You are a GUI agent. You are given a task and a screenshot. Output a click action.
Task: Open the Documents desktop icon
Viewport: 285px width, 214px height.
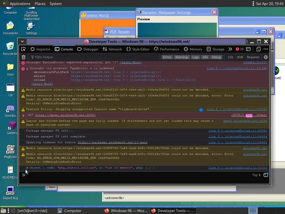tap(10, 28)
